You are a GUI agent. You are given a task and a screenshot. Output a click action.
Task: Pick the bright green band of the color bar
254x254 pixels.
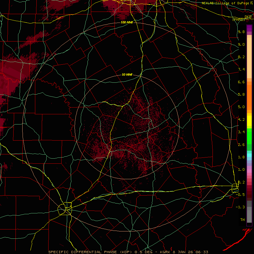[x=249, y=136]
